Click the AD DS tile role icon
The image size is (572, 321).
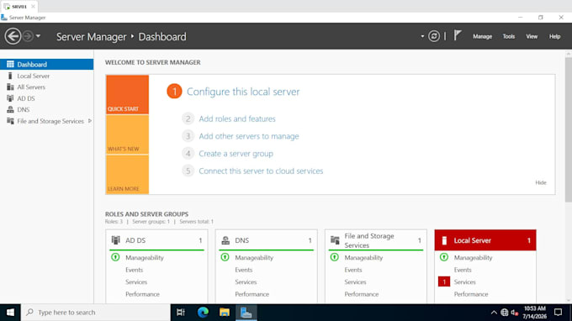click(x=115, y=240)
